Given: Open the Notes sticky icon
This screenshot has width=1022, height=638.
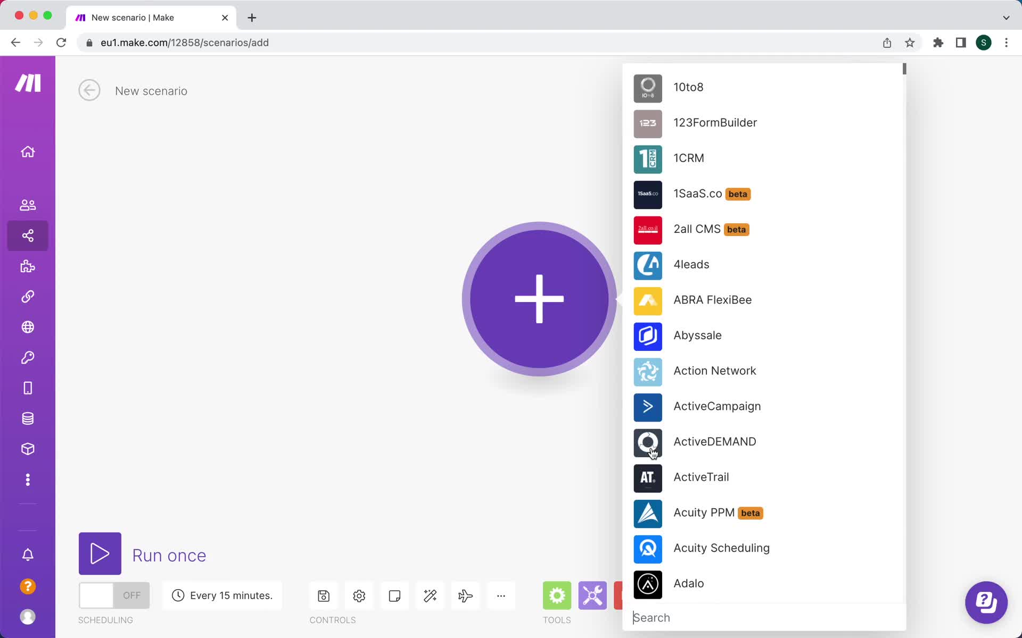Looking at the screenshot, I should [394, 596].
